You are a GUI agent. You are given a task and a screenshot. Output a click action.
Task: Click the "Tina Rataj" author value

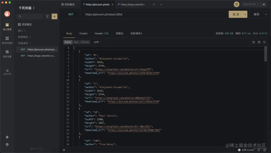(x=106, y=144)
